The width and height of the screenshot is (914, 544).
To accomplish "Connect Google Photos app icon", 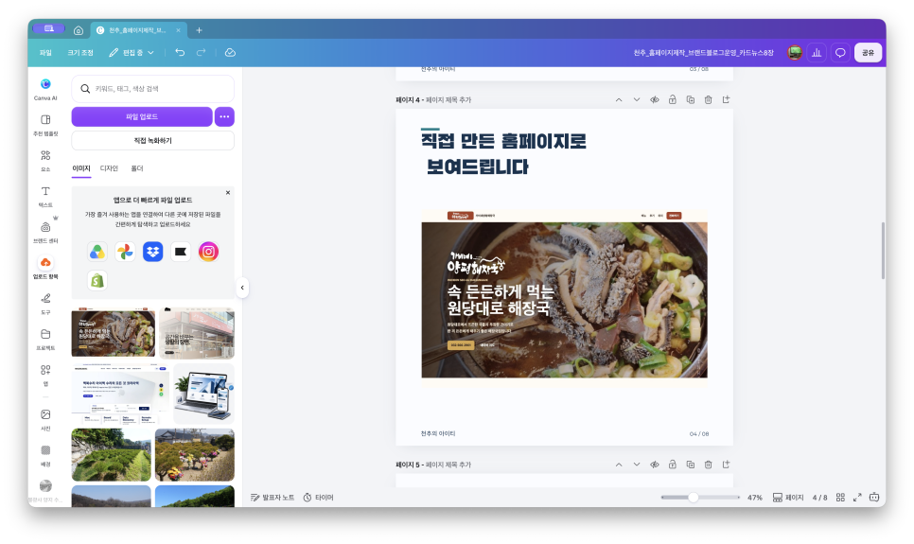I will tap(125, 252).
